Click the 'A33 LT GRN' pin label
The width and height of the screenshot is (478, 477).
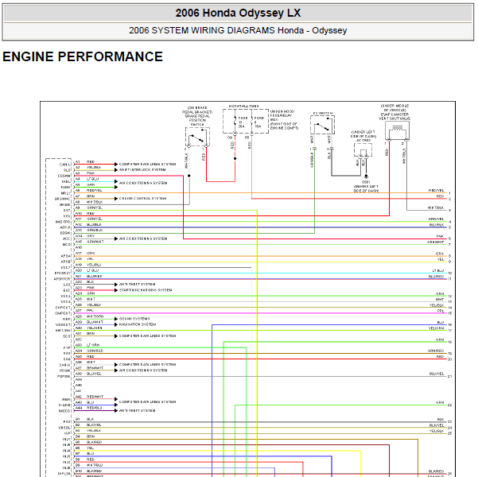click(x=87, y=345)
